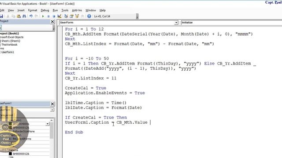Click 'UserForm1.Caption = CB_Mth.Value' line
Screen dimensions: 282x158
tap(106, 122)
